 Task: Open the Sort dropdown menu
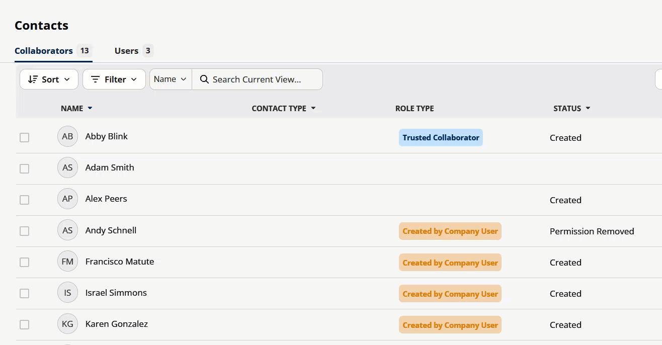click(x=48, y=79)
